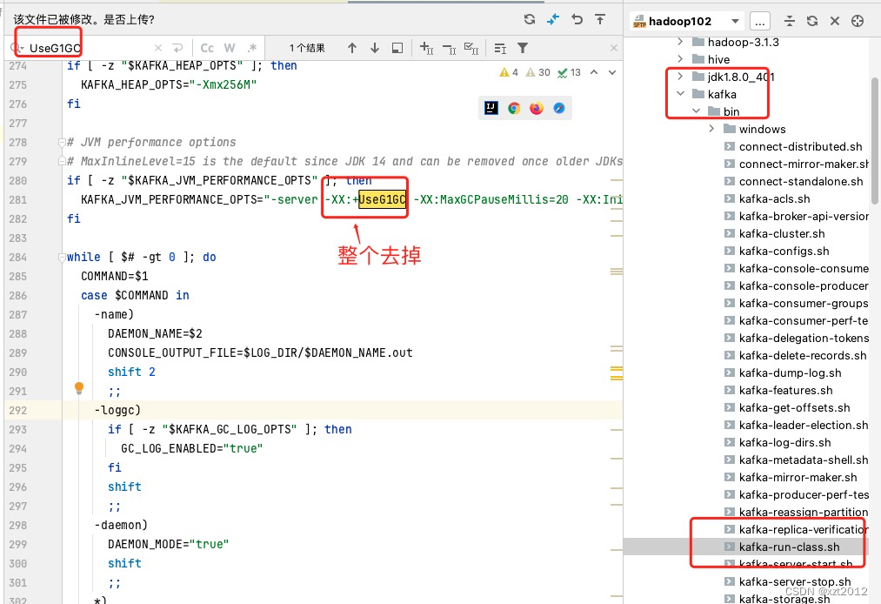Viewport: 881px width, 604px height.
Task: Click the ellipsis server configuration button
Action: (759, 22)
